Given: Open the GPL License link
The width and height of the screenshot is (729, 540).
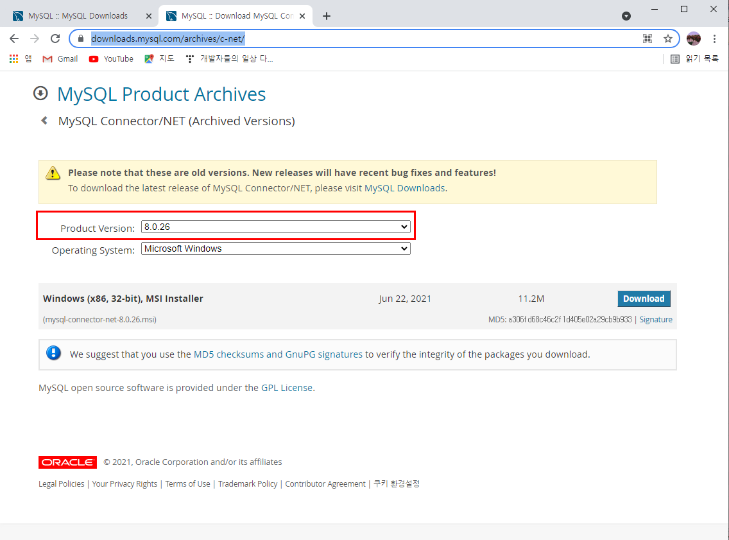Looking at the screenshot, I should (x=287, y=388).
